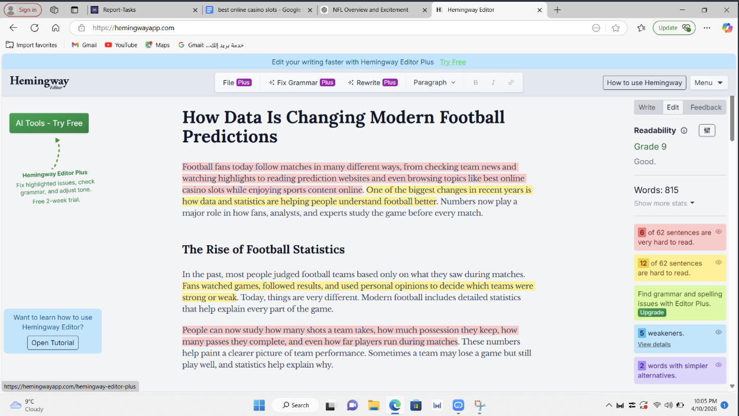Click the AI Tools Try Free button
739x416 pixels.
click(48, 123)
